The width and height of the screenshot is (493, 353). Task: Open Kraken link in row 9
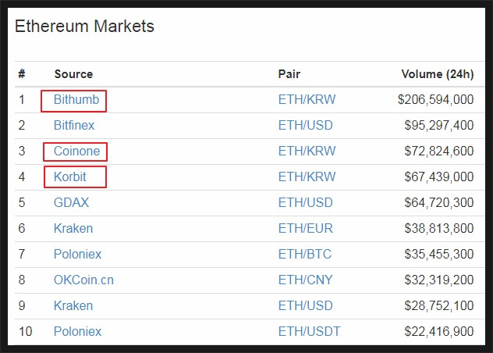[73, 306]
